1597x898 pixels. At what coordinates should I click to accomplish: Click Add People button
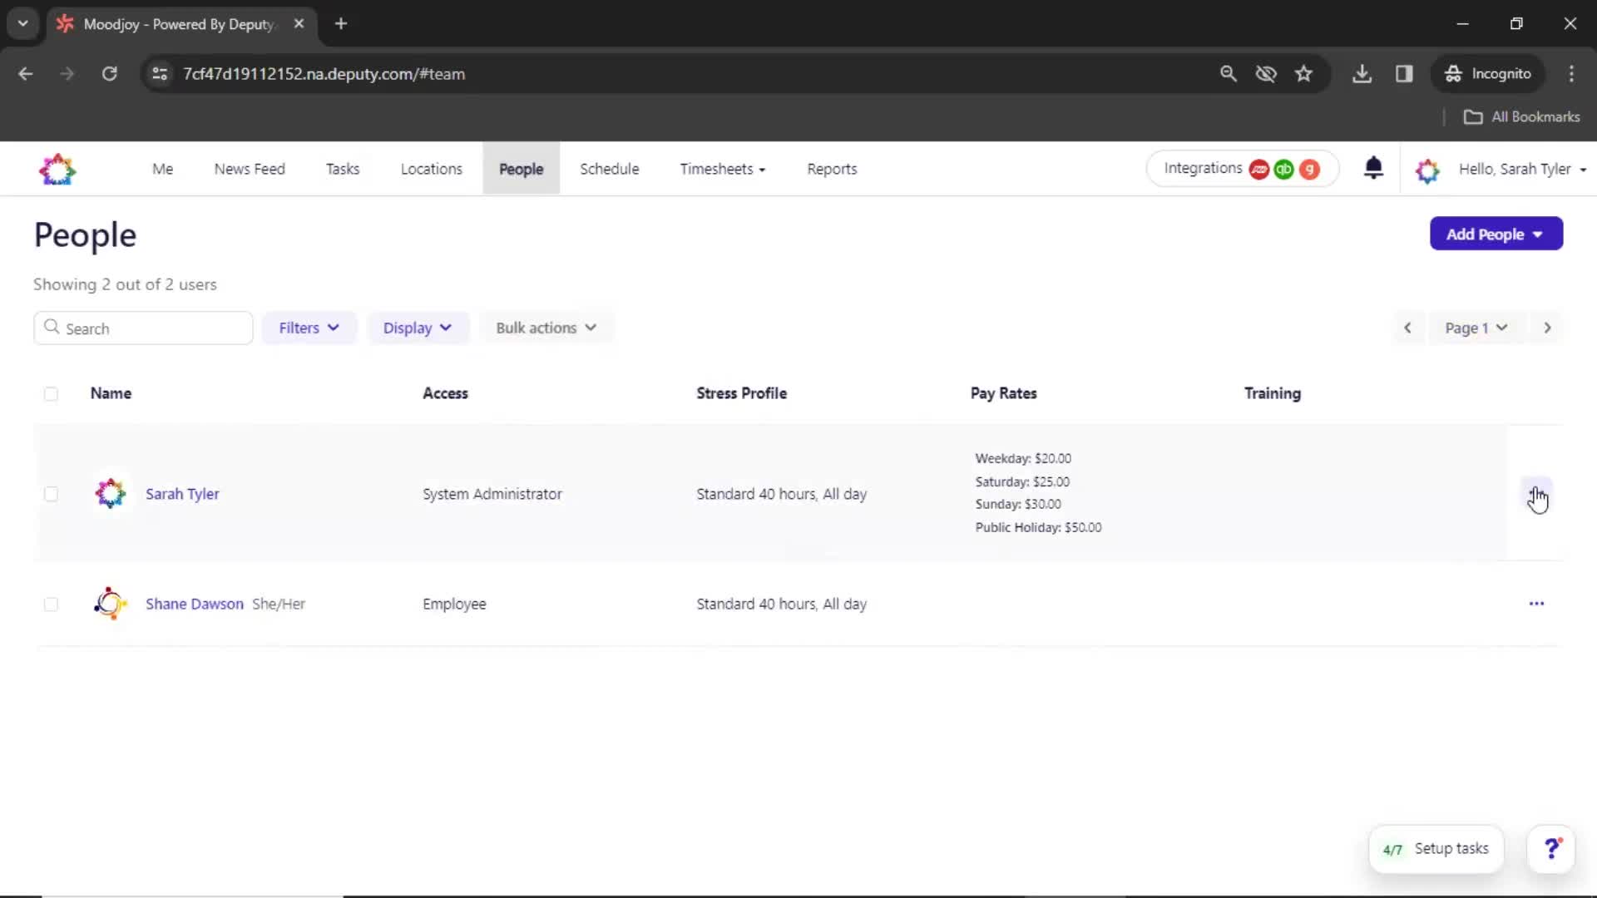(x=1494, y=234)
